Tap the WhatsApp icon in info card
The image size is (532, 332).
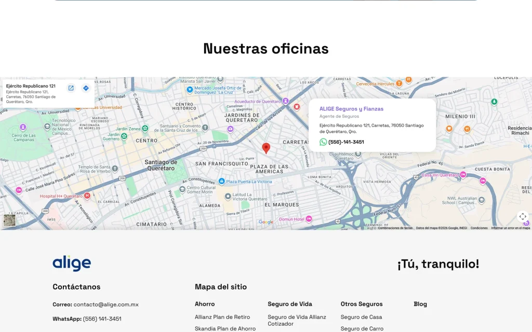coord(323,142)
